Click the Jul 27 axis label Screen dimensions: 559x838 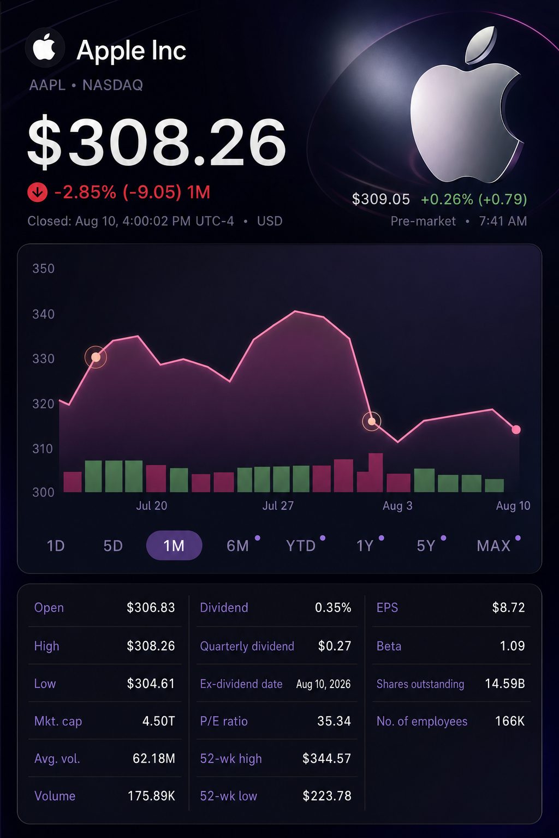(278, 506)
